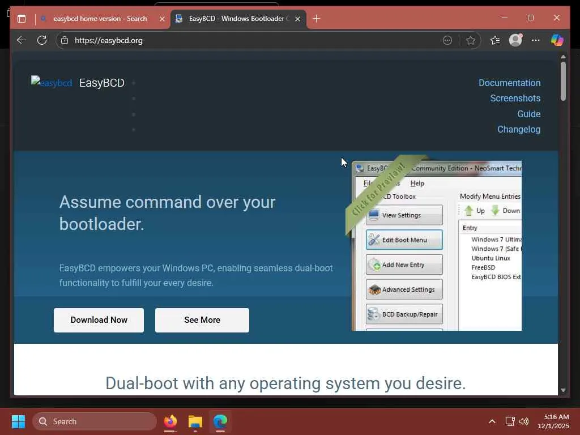The image size is (580, 435).
Task: Click the Download Now button
Action: (x=99, y=320)
